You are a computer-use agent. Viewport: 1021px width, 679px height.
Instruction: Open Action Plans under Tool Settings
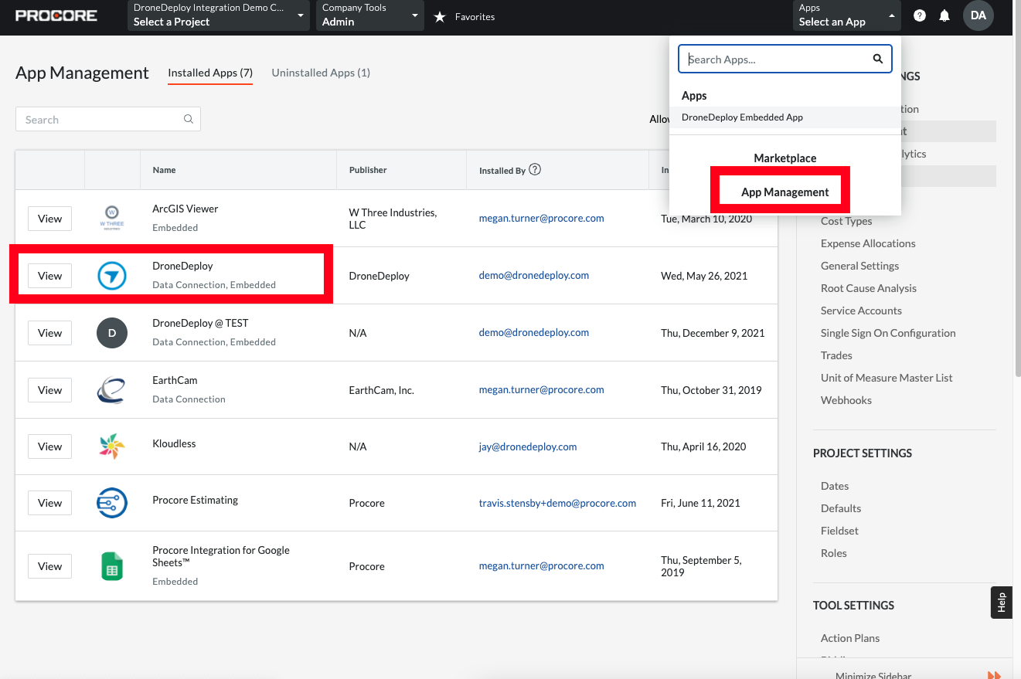pyautogui.click(x=850, y=638)
